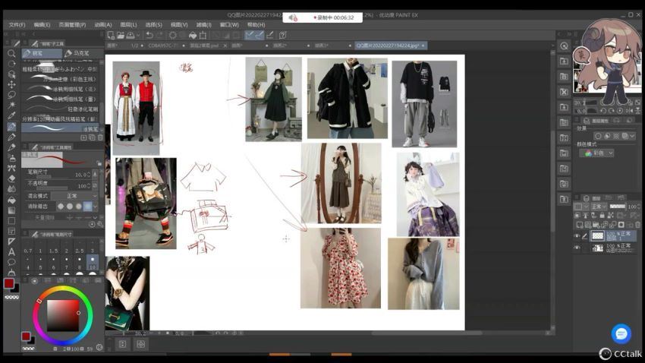This screenshot has width=645, height=363.
Task: Switch to the 钢笔 pen tab
Action: [x=42, y=53]
